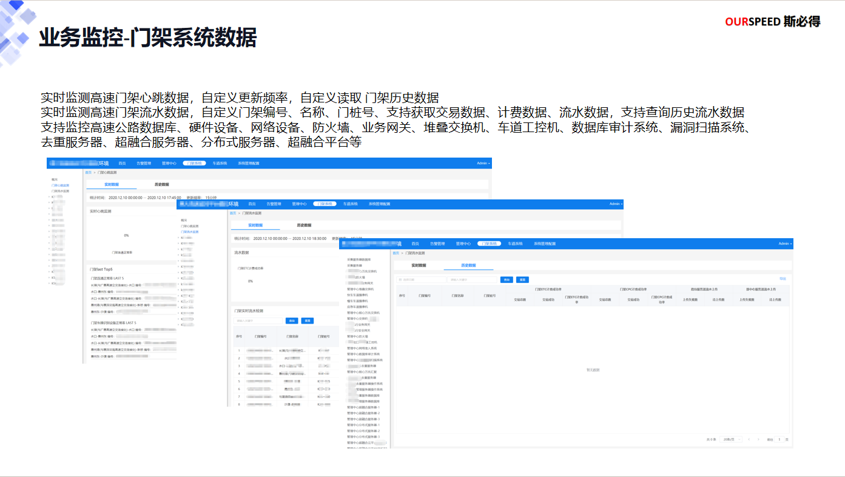845x477 pixels.
Task: Click 首页 breadcrumb link in the leftmost window
Action: (x=88, y=173)
